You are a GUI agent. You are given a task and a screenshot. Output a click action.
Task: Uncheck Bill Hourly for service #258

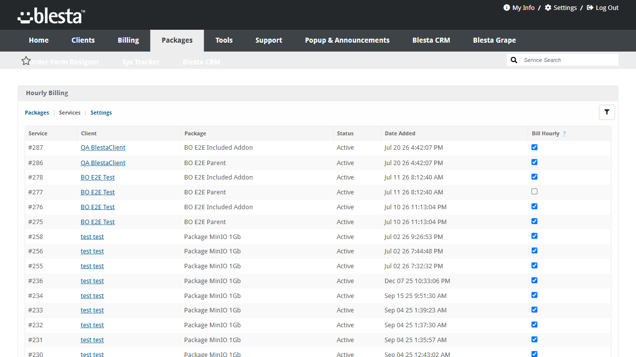tap(535, 236)
